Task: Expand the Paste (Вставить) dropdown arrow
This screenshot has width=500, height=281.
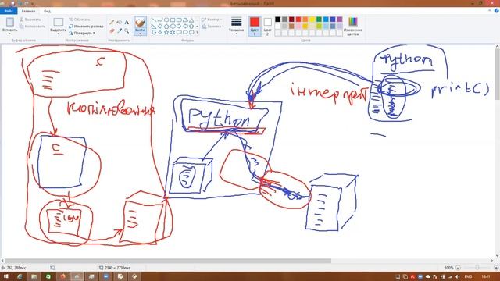Action: point(10,34)
